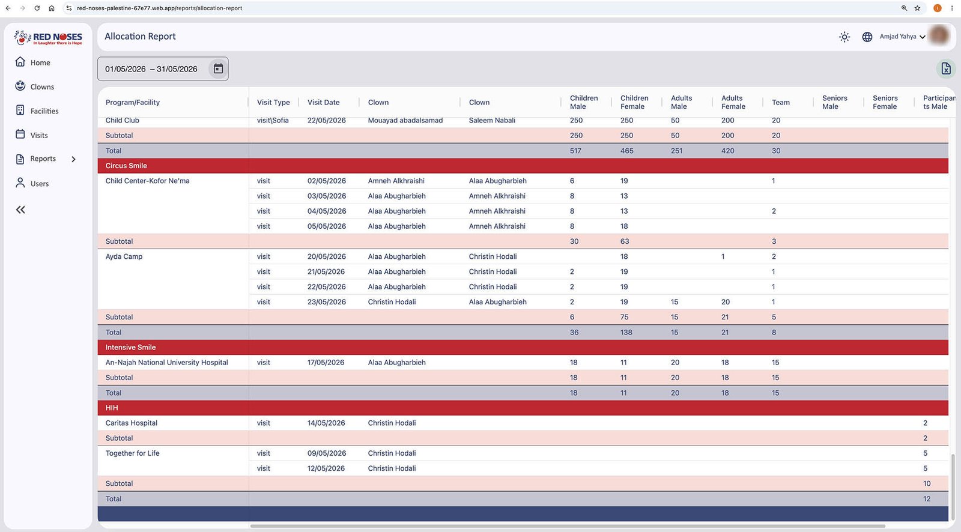Open the calendar date picker icon
961x532 pixels.
(x=218, y=69)
